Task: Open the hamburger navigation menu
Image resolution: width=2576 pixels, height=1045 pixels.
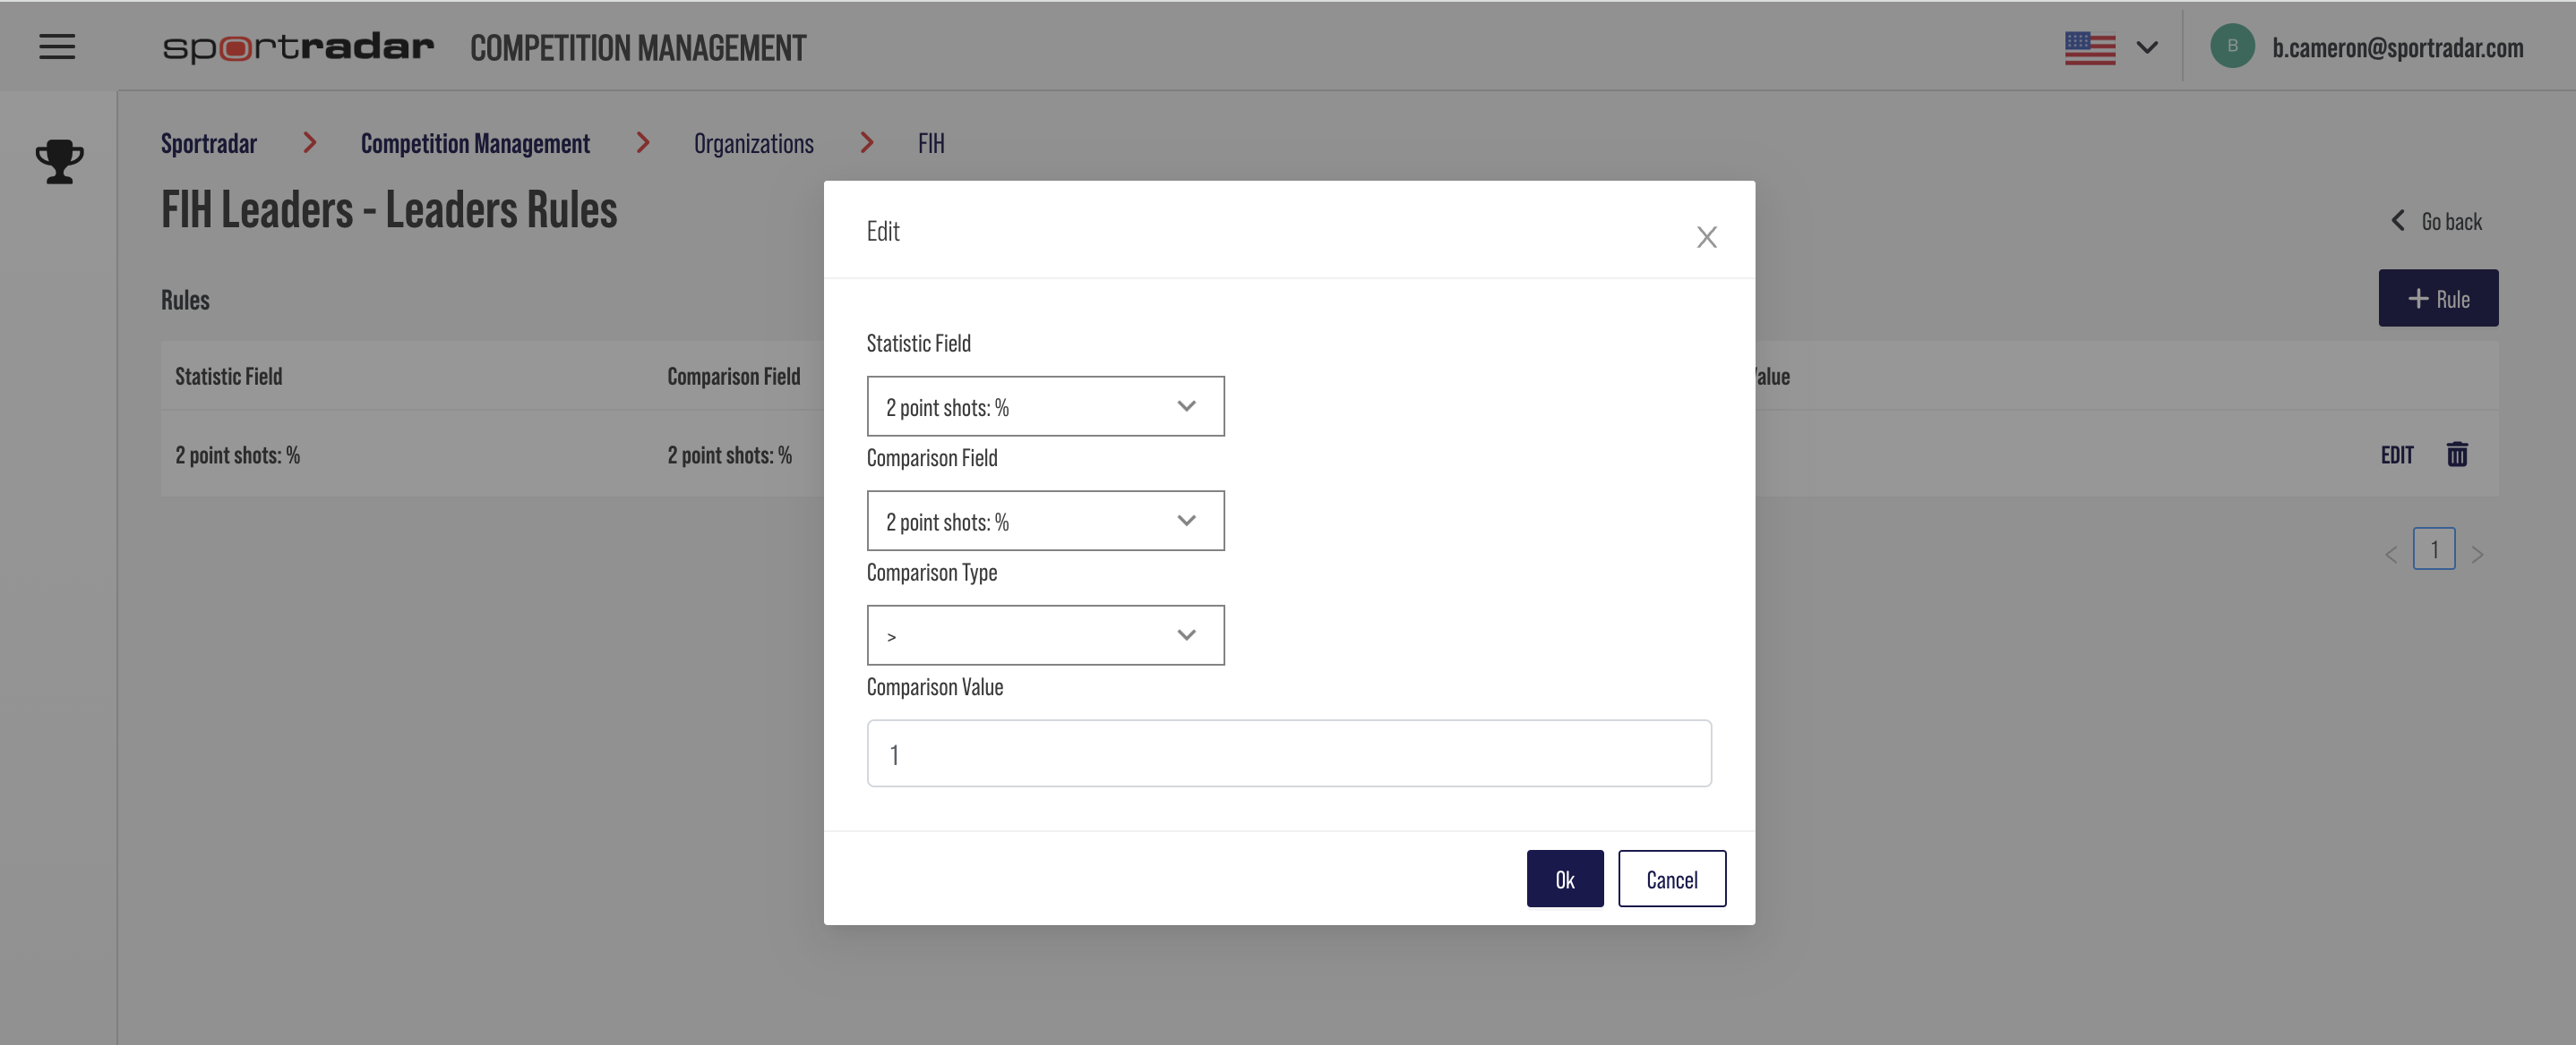Action: 57,47
